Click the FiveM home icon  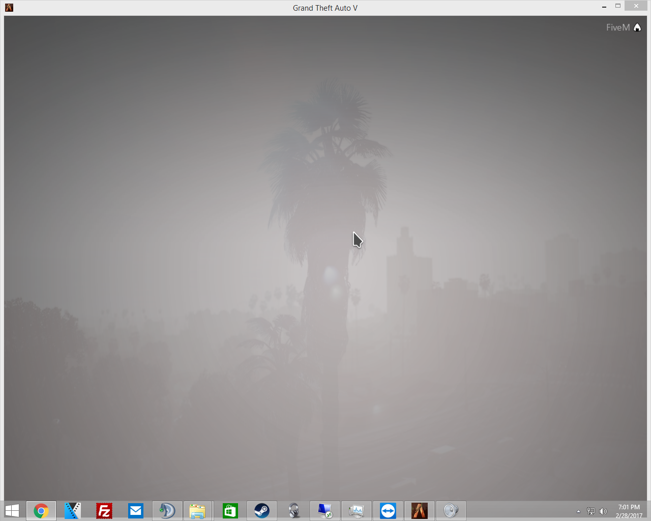[637, 27]
